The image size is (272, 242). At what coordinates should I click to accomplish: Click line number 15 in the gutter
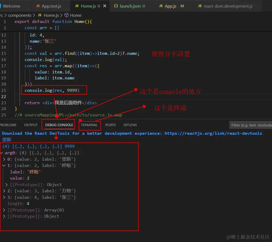coord(4,53)
